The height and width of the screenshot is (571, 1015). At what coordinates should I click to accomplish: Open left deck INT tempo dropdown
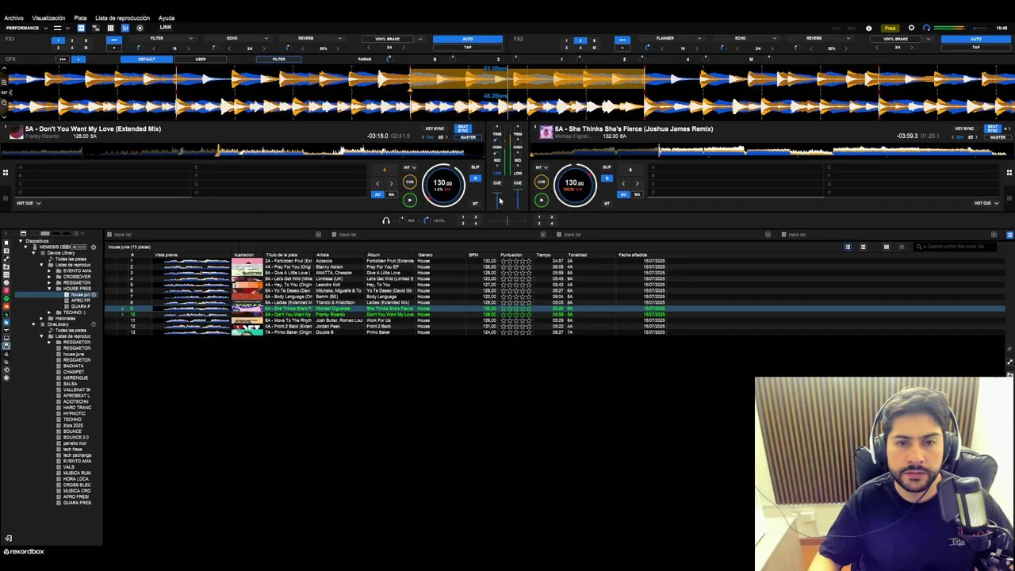(x=409, y=167)
